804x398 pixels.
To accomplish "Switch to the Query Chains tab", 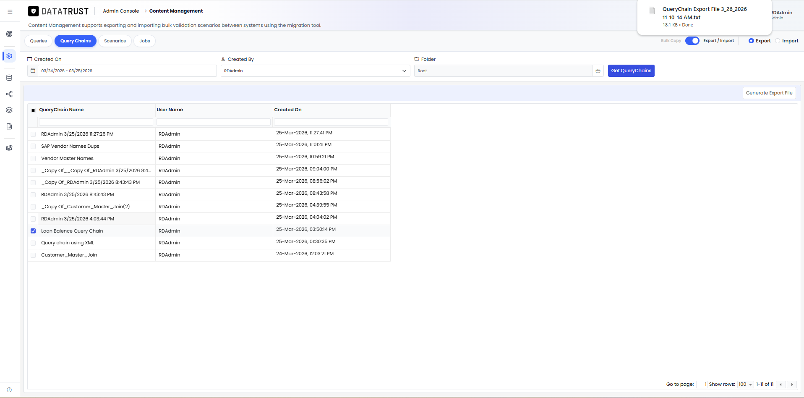I will pos(76,41).
